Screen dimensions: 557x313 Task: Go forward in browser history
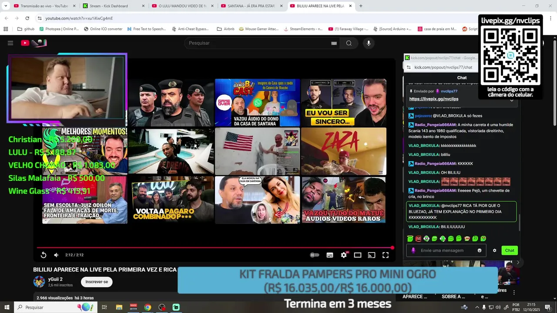17,18
